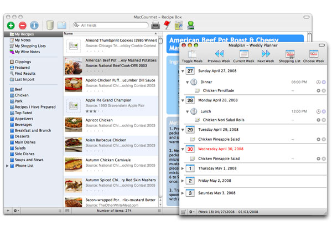
Task: Click the purple circle on Dinner row
Action: (324, 82)
